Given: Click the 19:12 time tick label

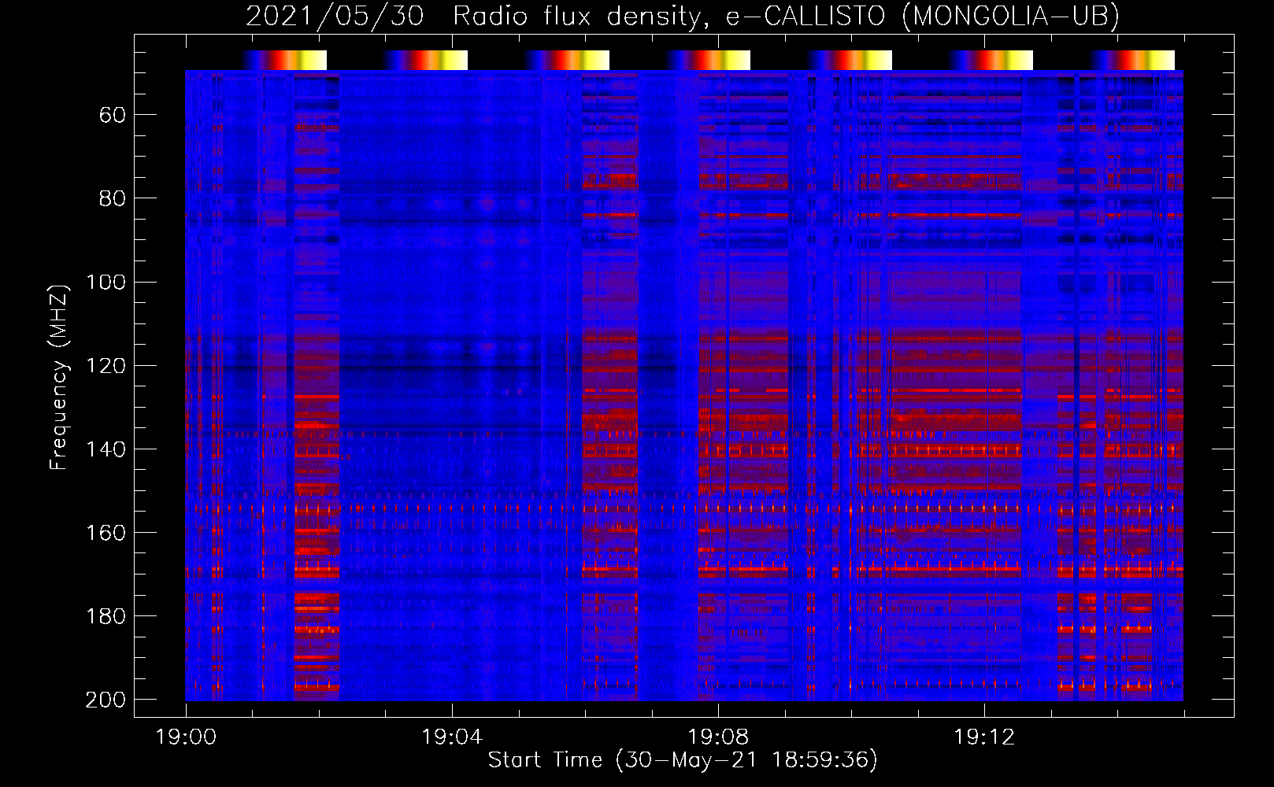Looking at the screenshot, I should coord(984,737).
